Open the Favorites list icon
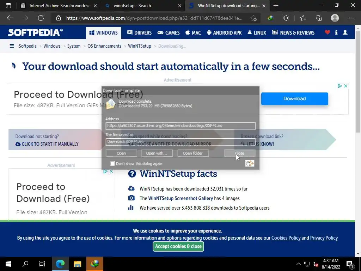This screenshot has width=361, height=271. [303, 18]
